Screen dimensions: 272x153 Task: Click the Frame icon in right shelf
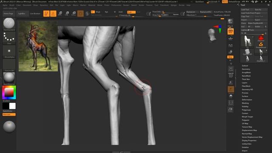tap(231, 69)
